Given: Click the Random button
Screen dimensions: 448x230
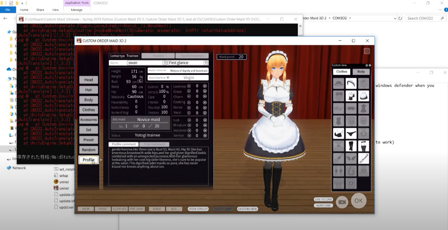Looking at the screenshot, I should click(x=89, y=150).
